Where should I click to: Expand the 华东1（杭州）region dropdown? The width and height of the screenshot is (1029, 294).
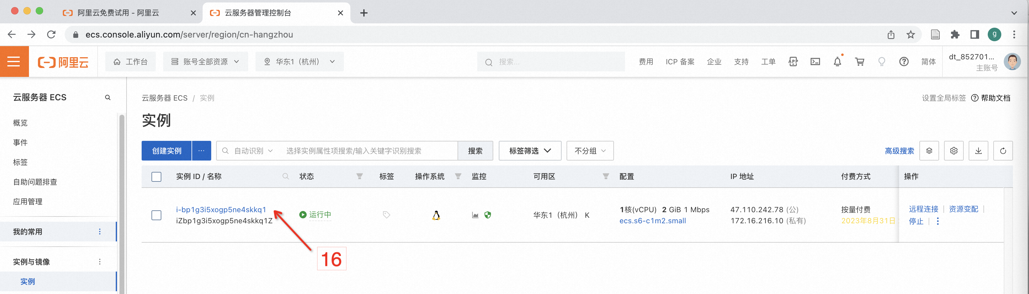pyautogui.click(x=299, y=62)
